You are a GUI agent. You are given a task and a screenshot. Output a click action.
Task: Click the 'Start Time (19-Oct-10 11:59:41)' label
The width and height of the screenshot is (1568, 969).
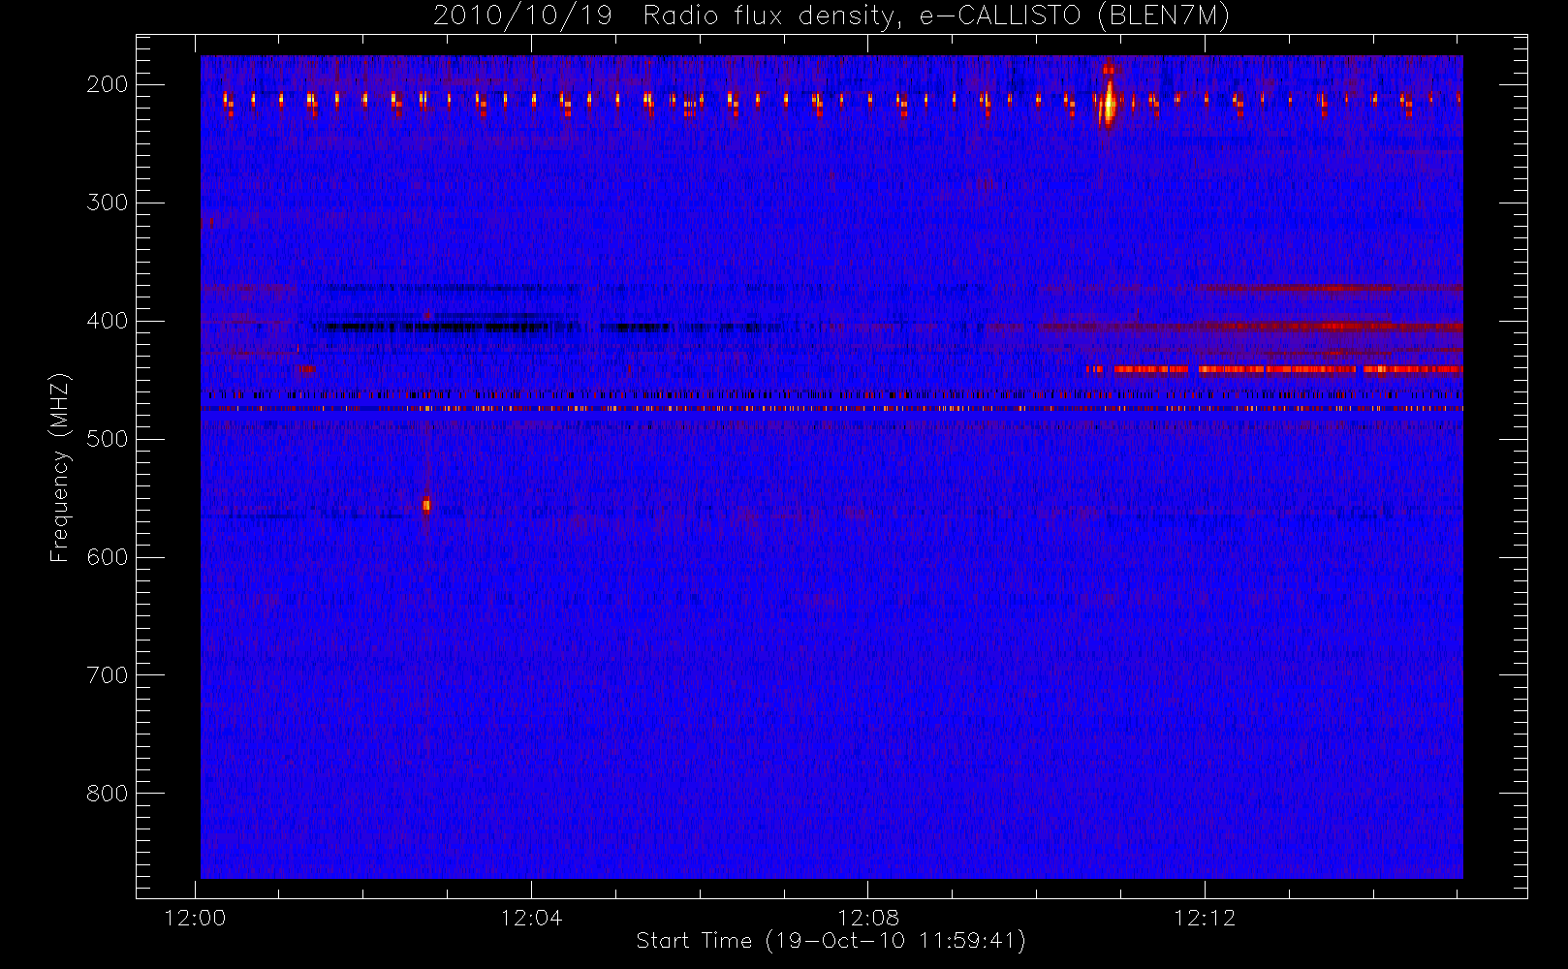tap(831, 941)
